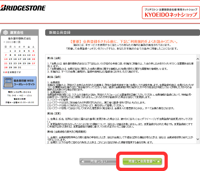Click the building icon beside 運営会社
This screenshot has width=200, height=171.
coord(6,32)
